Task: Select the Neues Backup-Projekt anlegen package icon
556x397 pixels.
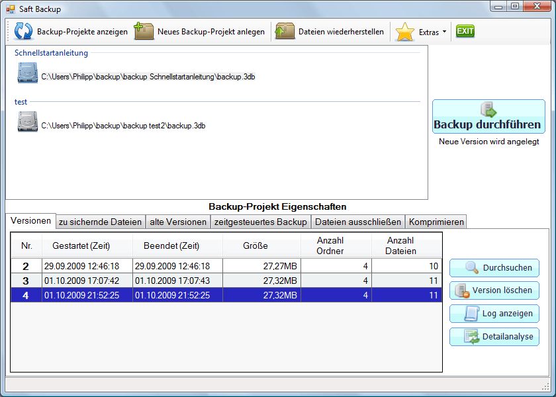Action: (144, 30)
